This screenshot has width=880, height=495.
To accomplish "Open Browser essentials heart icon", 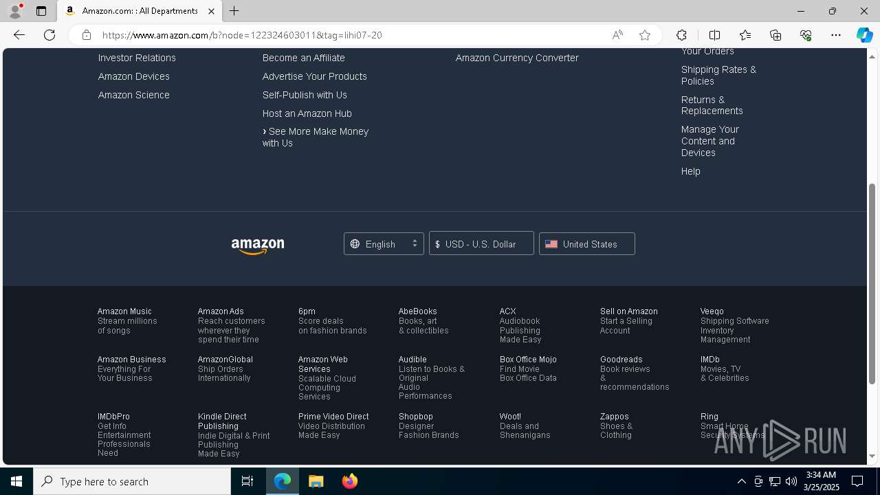I will pos(806,35).
